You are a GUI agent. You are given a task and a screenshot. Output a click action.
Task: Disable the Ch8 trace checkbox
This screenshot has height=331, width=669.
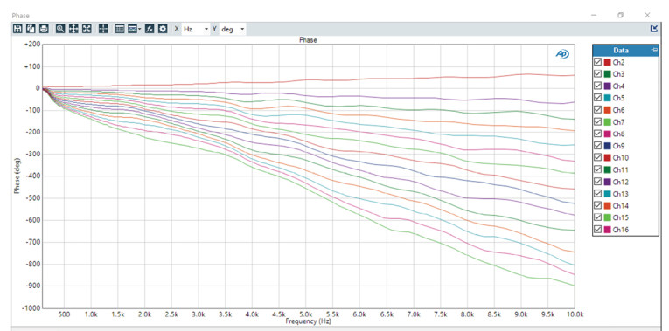coord(598,134)
